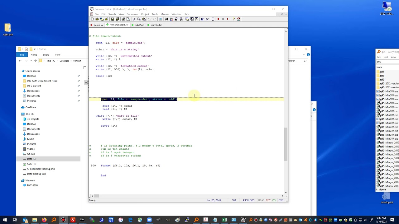Viewport: 399px width, 224px height.
Task: Pause macro recording button
Action: (x=223, y=19)
